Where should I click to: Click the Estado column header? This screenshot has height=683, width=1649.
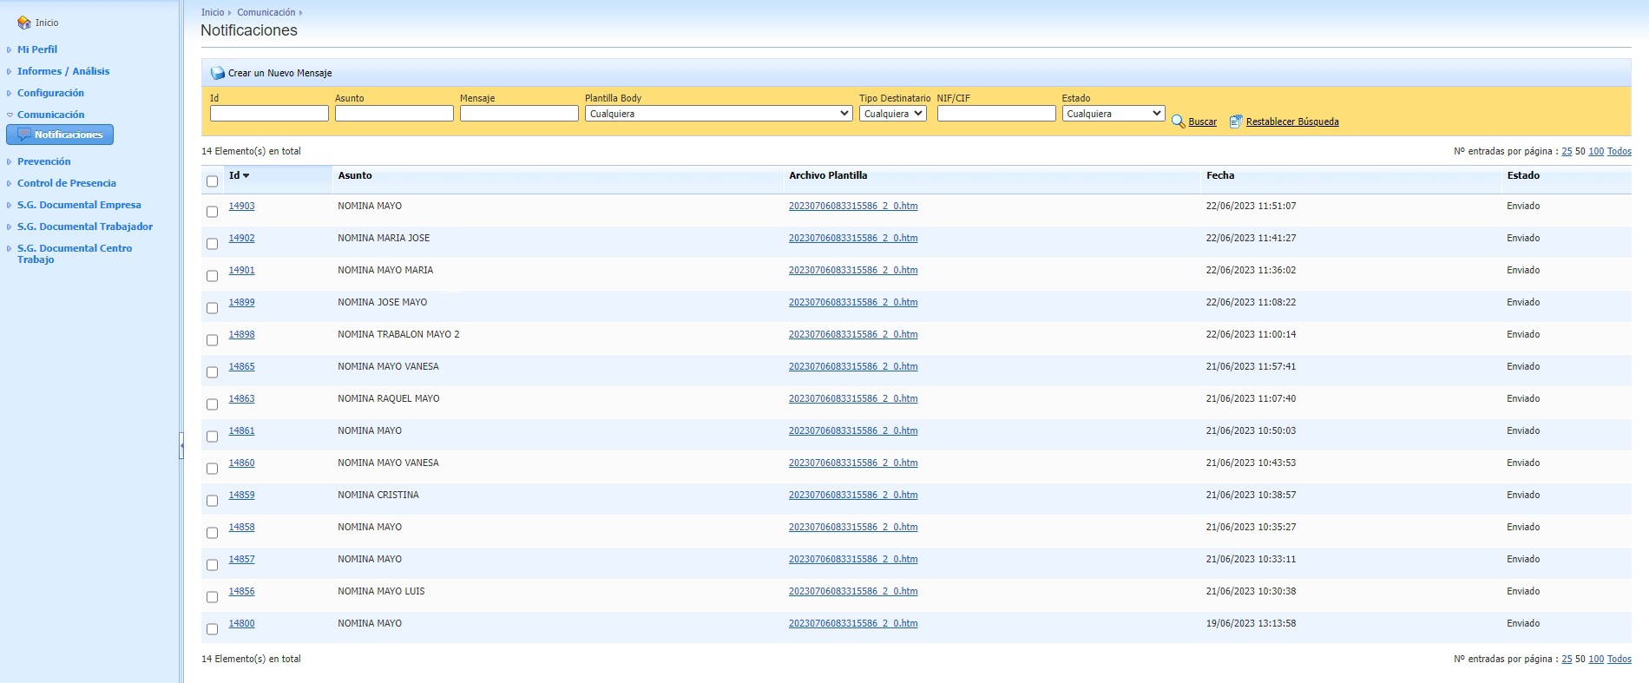pos(1523,175)
